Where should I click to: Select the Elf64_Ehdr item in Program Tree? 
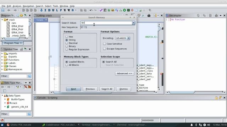[x=17, y=26]
